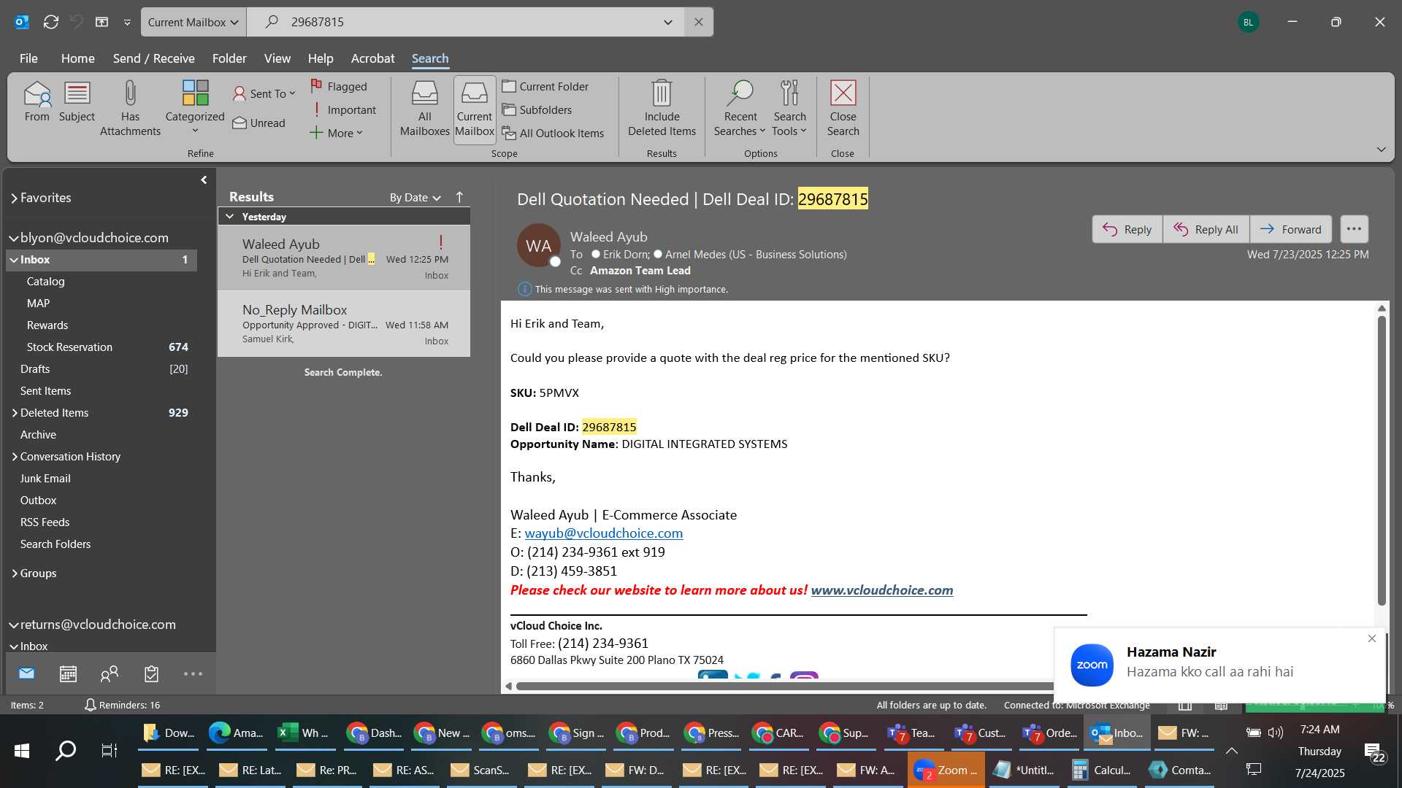Open Waleed Ayub email in results
The height and width of the screenshot is (788, 1402).
344,258
